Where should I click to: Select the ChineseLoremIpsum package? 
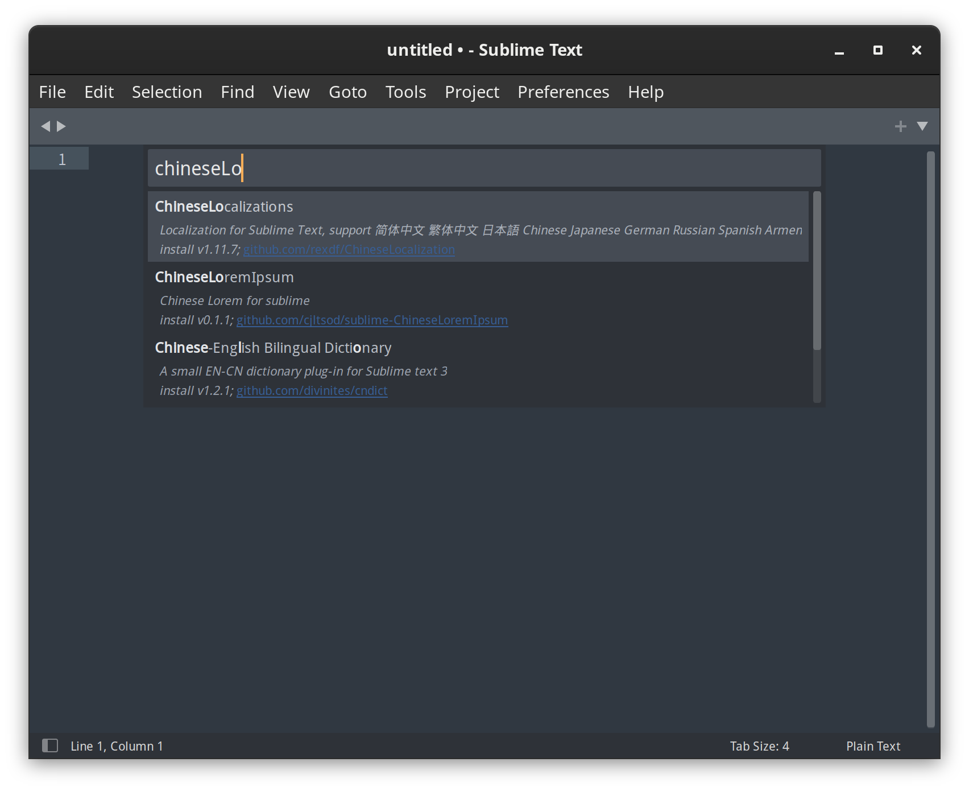[478, 298]
